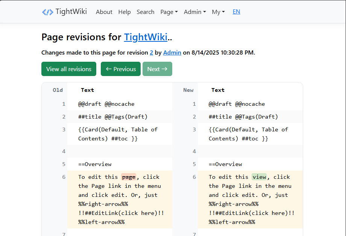Go to the Help page
Screen dimensions: 346x236
[124, 12]
